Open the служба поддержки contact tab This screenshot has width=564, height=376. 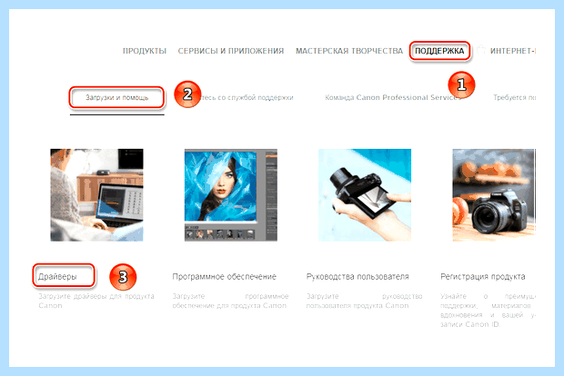click(247, 97)
